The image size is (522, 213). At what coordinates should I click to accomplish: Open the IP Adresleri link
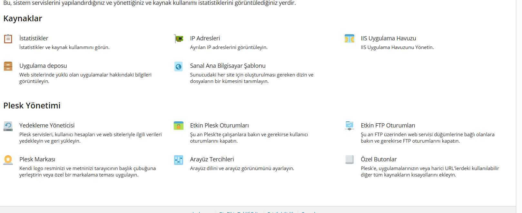coord(205,38)
